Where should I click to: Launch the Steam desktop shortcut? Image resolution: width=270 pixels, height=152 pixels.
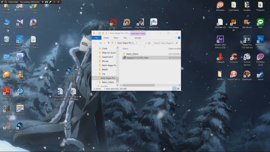260,76
